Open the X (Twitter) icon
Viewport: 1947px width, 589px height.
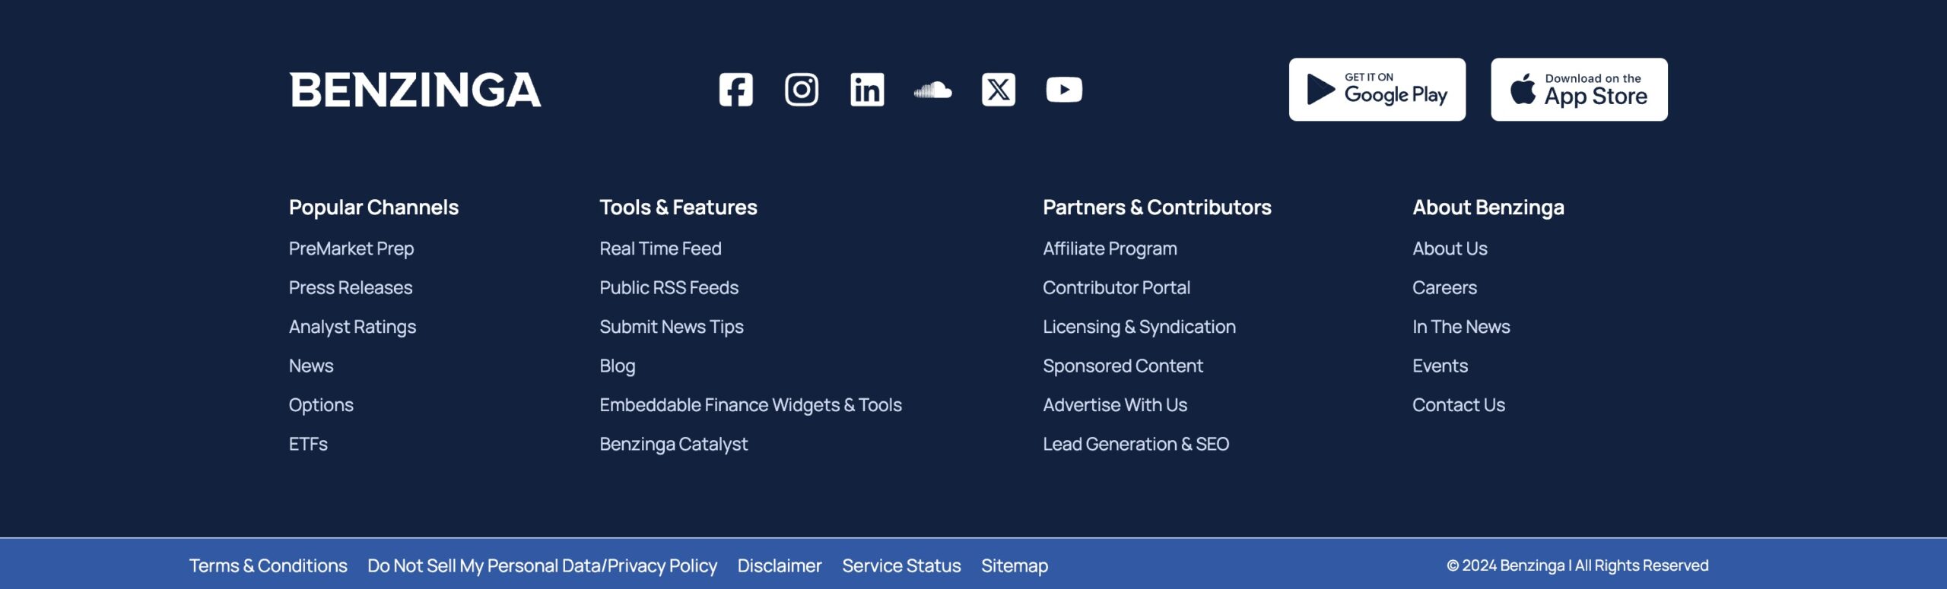coord(999,90)
